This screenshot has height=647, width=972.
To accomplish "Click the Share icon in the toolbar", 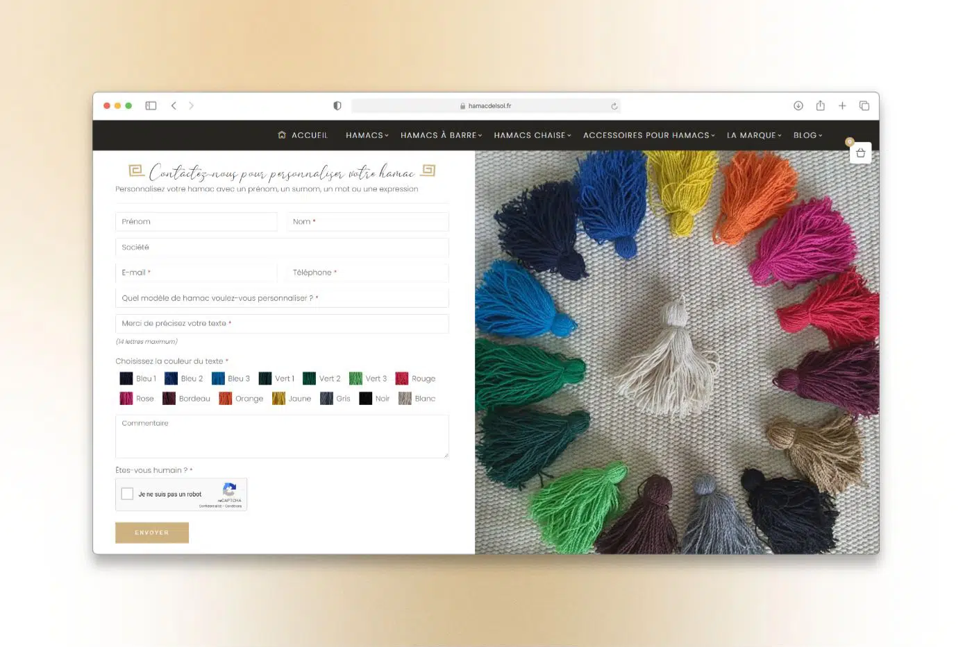I will click(x=820, y=106).
